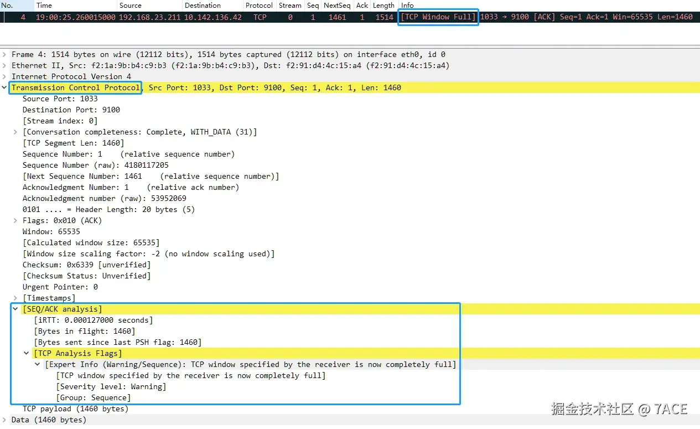
Task: Select [Severity level: Warning] line
Action: point(111,386)
